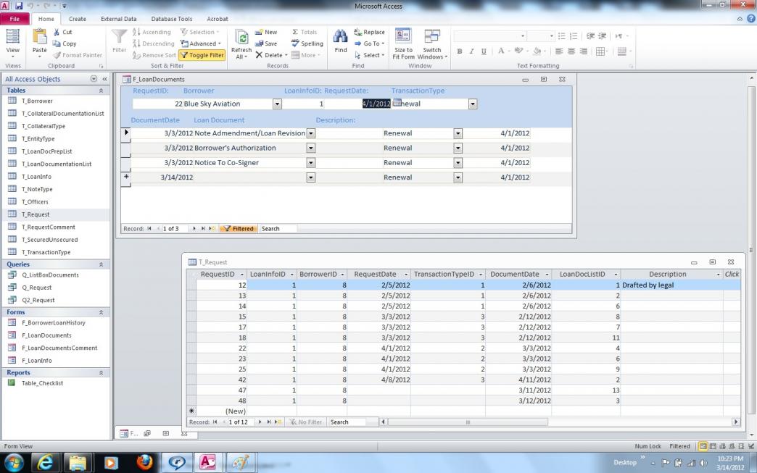Viewport: 757px width, 473px height.
Task: Toggle Filter on the form
Action: click(x=202, y=55)
